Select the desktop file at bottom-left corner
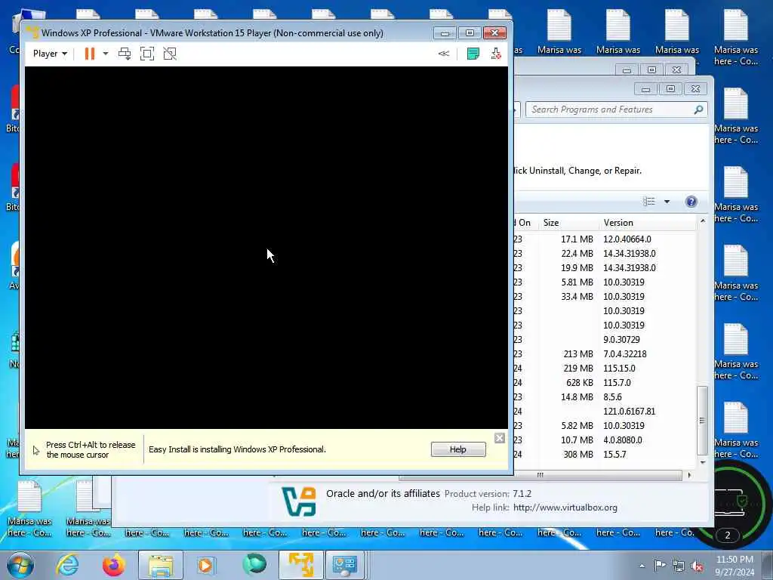Viewport: 773px width, 580px height. 29,508
